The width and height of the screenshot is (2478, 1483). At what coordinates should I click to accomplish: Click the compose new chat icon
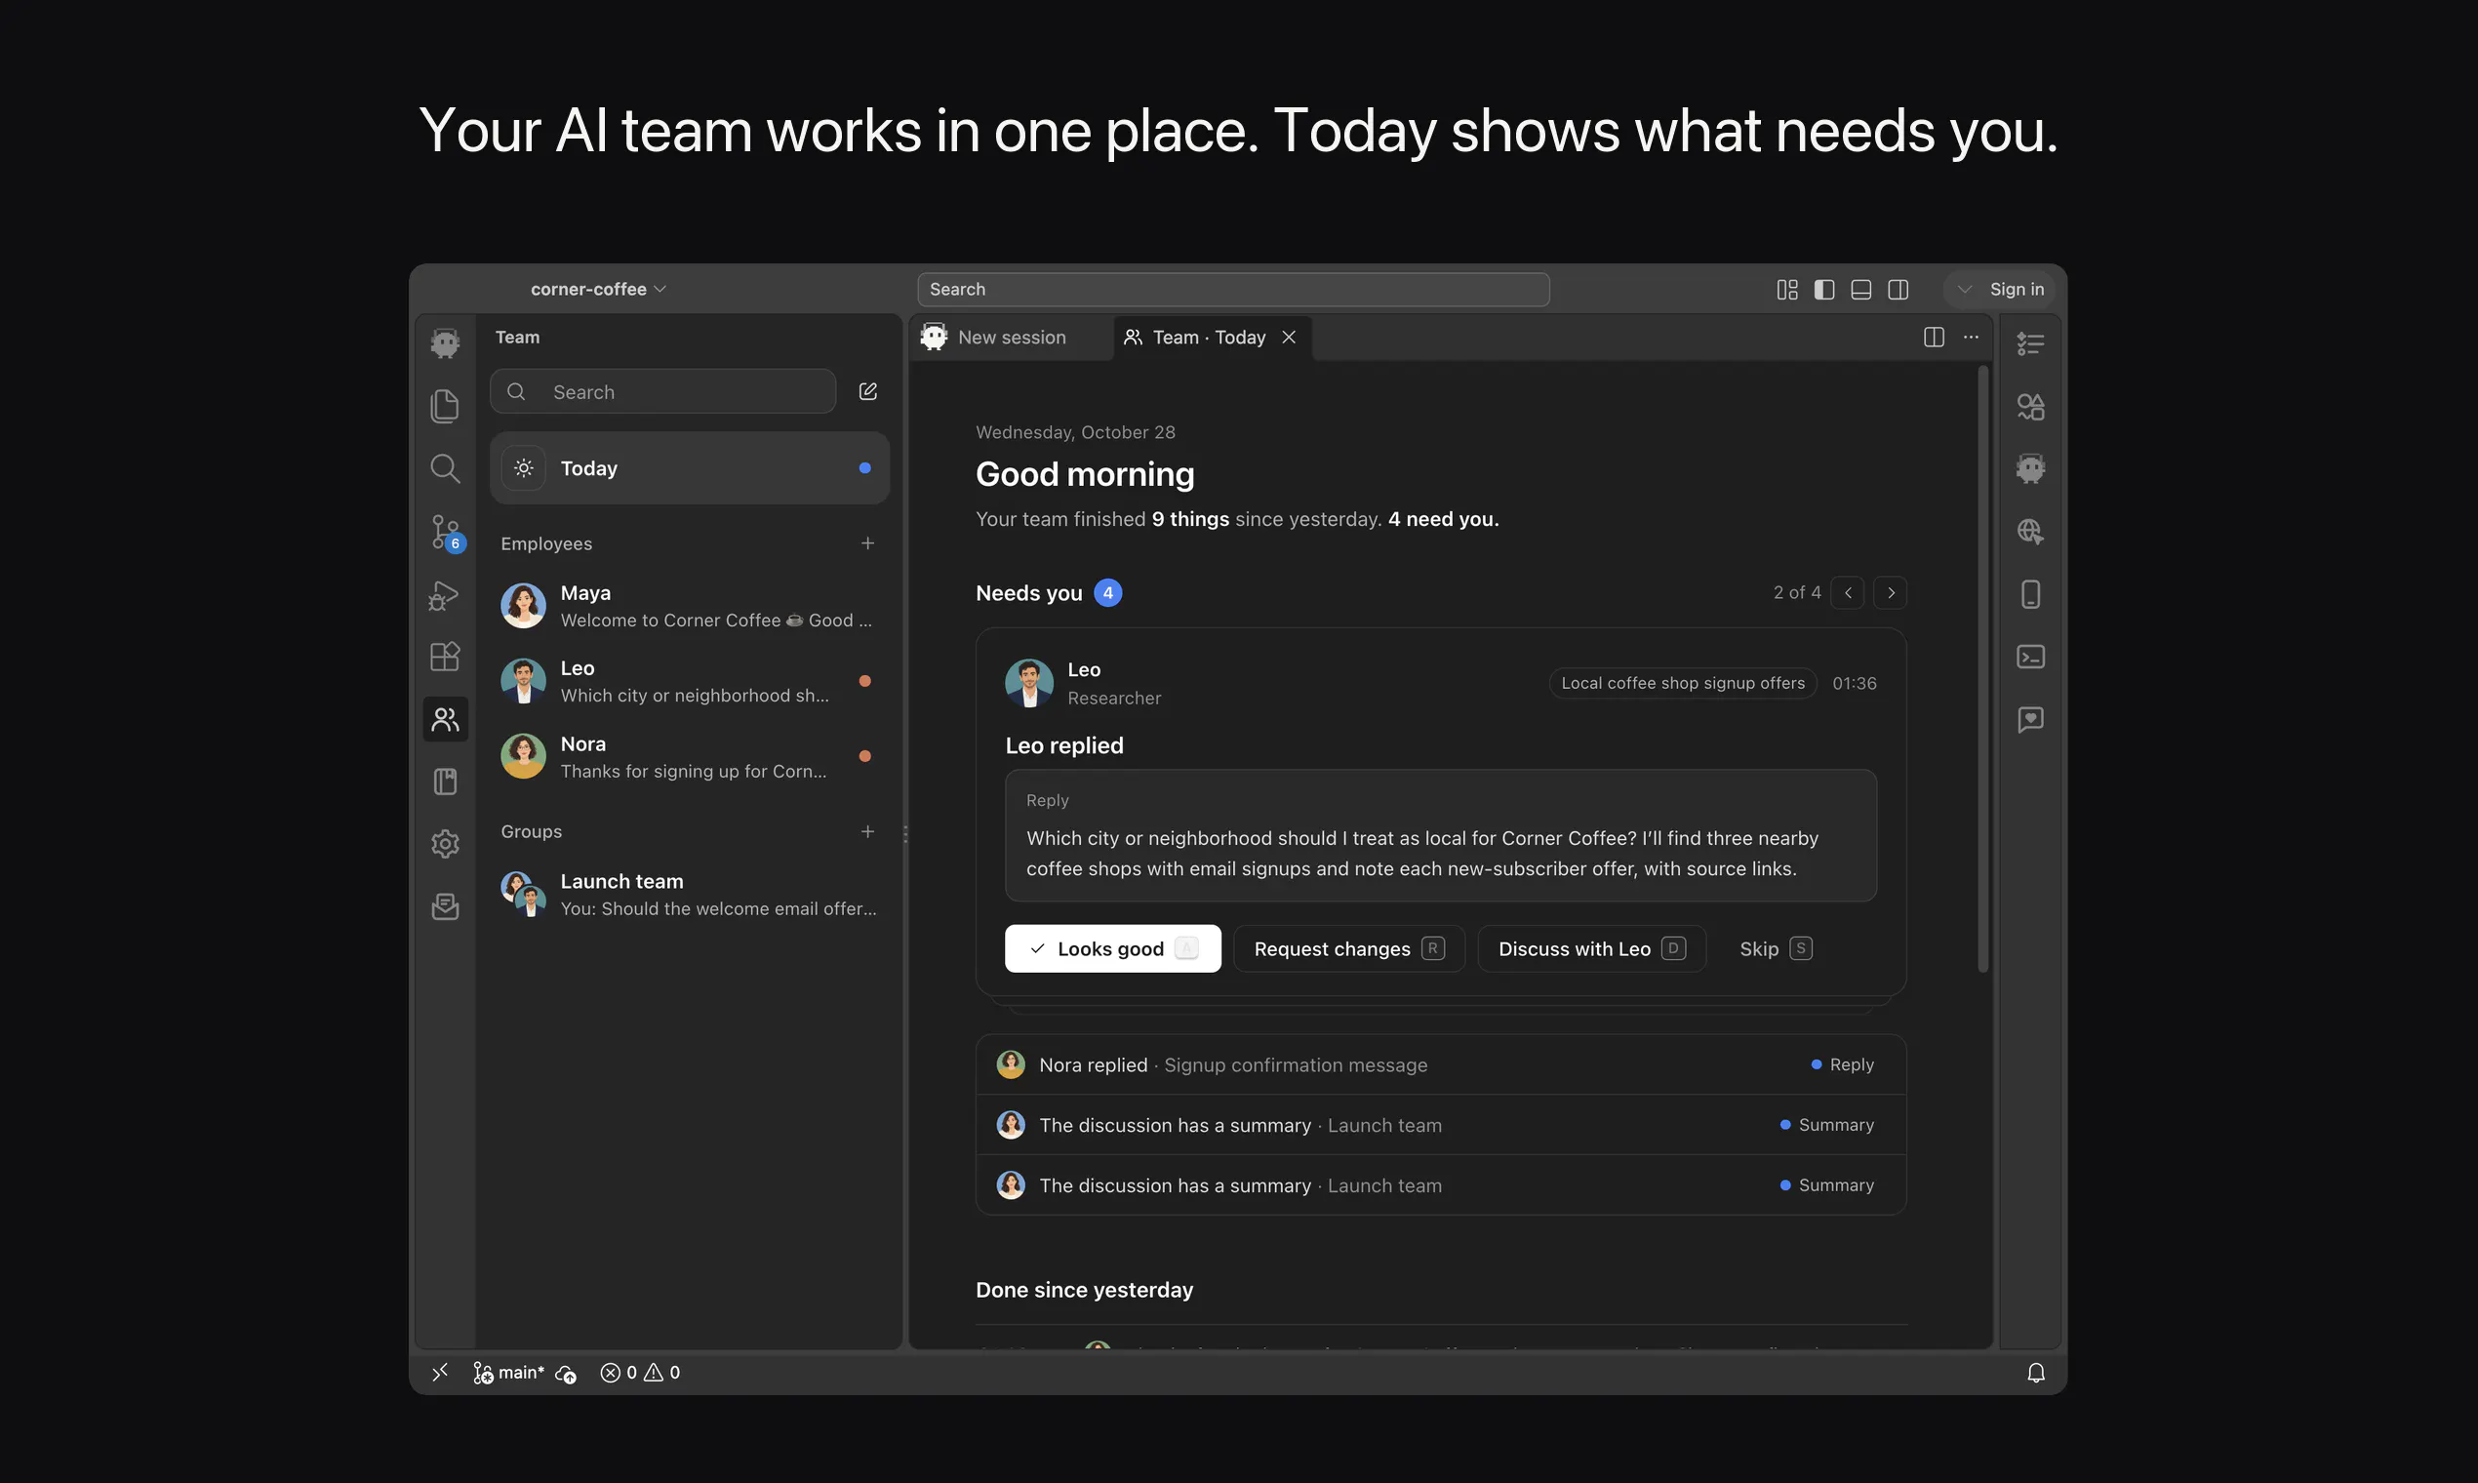867,392
